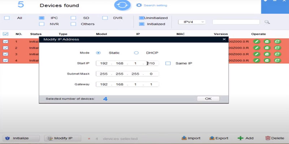Enable the Same IP checkbox
289x144 pixels.
pyautogui.click(x=168, y=63)
